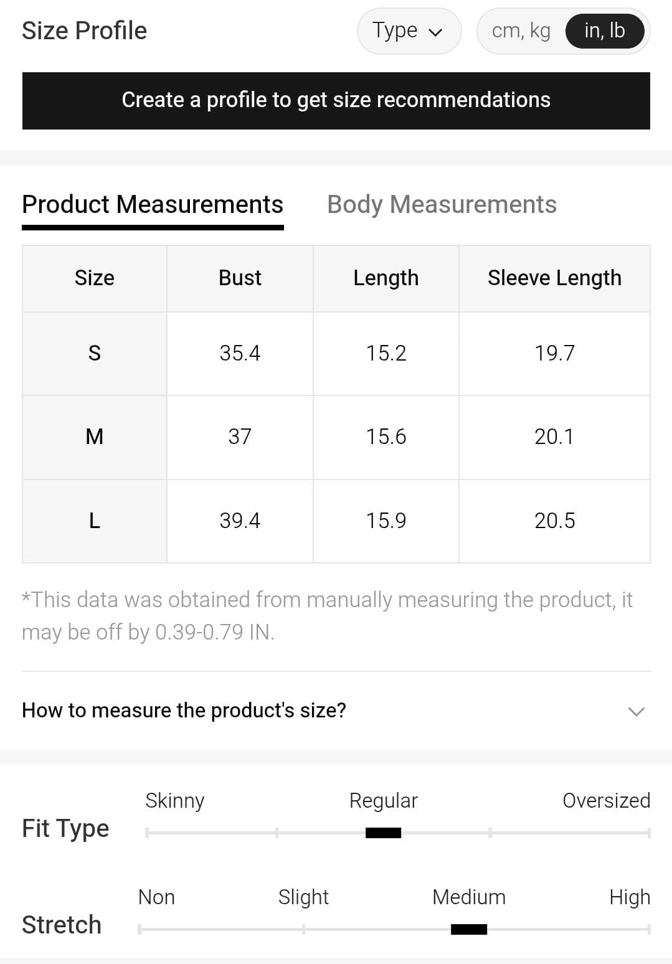
Task: Click the Sleeve Length column header
Action: tap(554, 278)
